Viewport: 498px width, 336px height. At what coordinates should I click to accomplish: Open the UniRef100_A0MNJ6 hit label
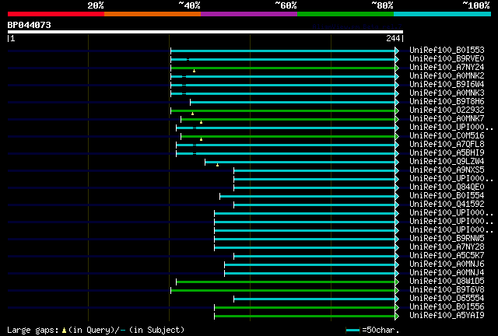click(447, 264)
